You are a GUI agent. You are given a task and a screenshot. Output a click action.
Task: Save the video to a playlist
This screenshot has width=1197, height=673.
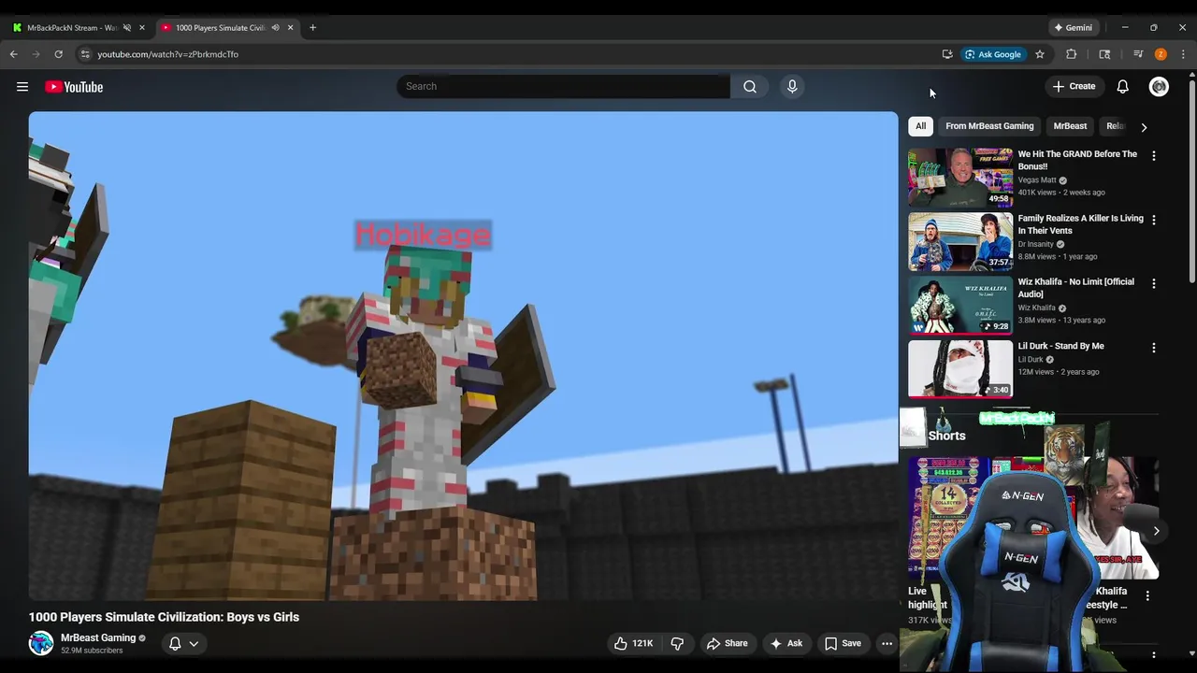coord(843,643)
